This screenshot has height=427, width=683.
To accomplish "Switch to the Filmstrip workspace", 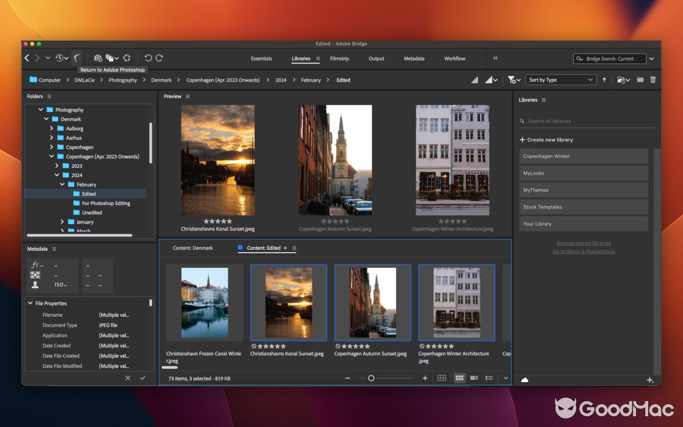I will pos(339,59).
